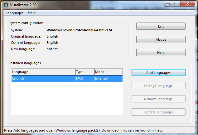
Task: Click the Current language English value
Action: pos(52,43)
